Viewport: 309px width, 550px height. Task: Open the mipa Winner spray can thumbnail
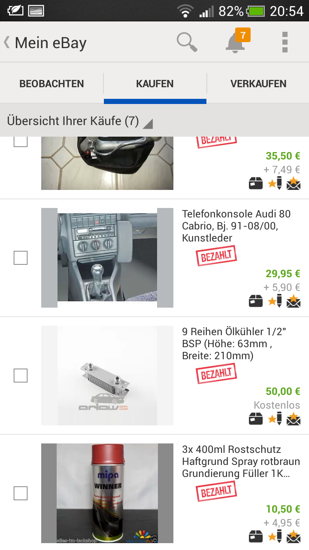click(x=107, y=493)
